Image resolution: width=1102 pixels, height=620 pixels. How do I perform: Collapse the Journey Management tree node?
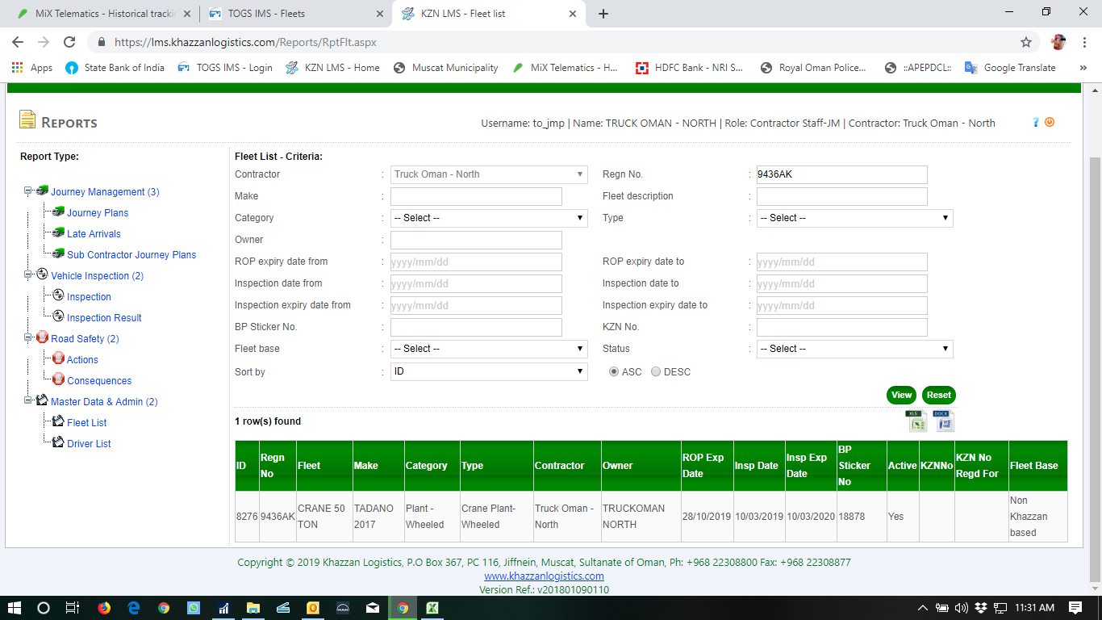pos(28,191)
